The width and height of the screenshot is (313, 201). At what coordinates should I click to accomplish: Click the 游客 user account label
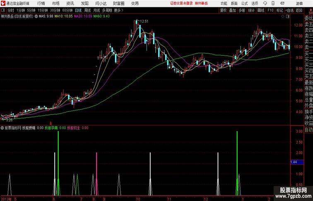click(x=299, y=3)
